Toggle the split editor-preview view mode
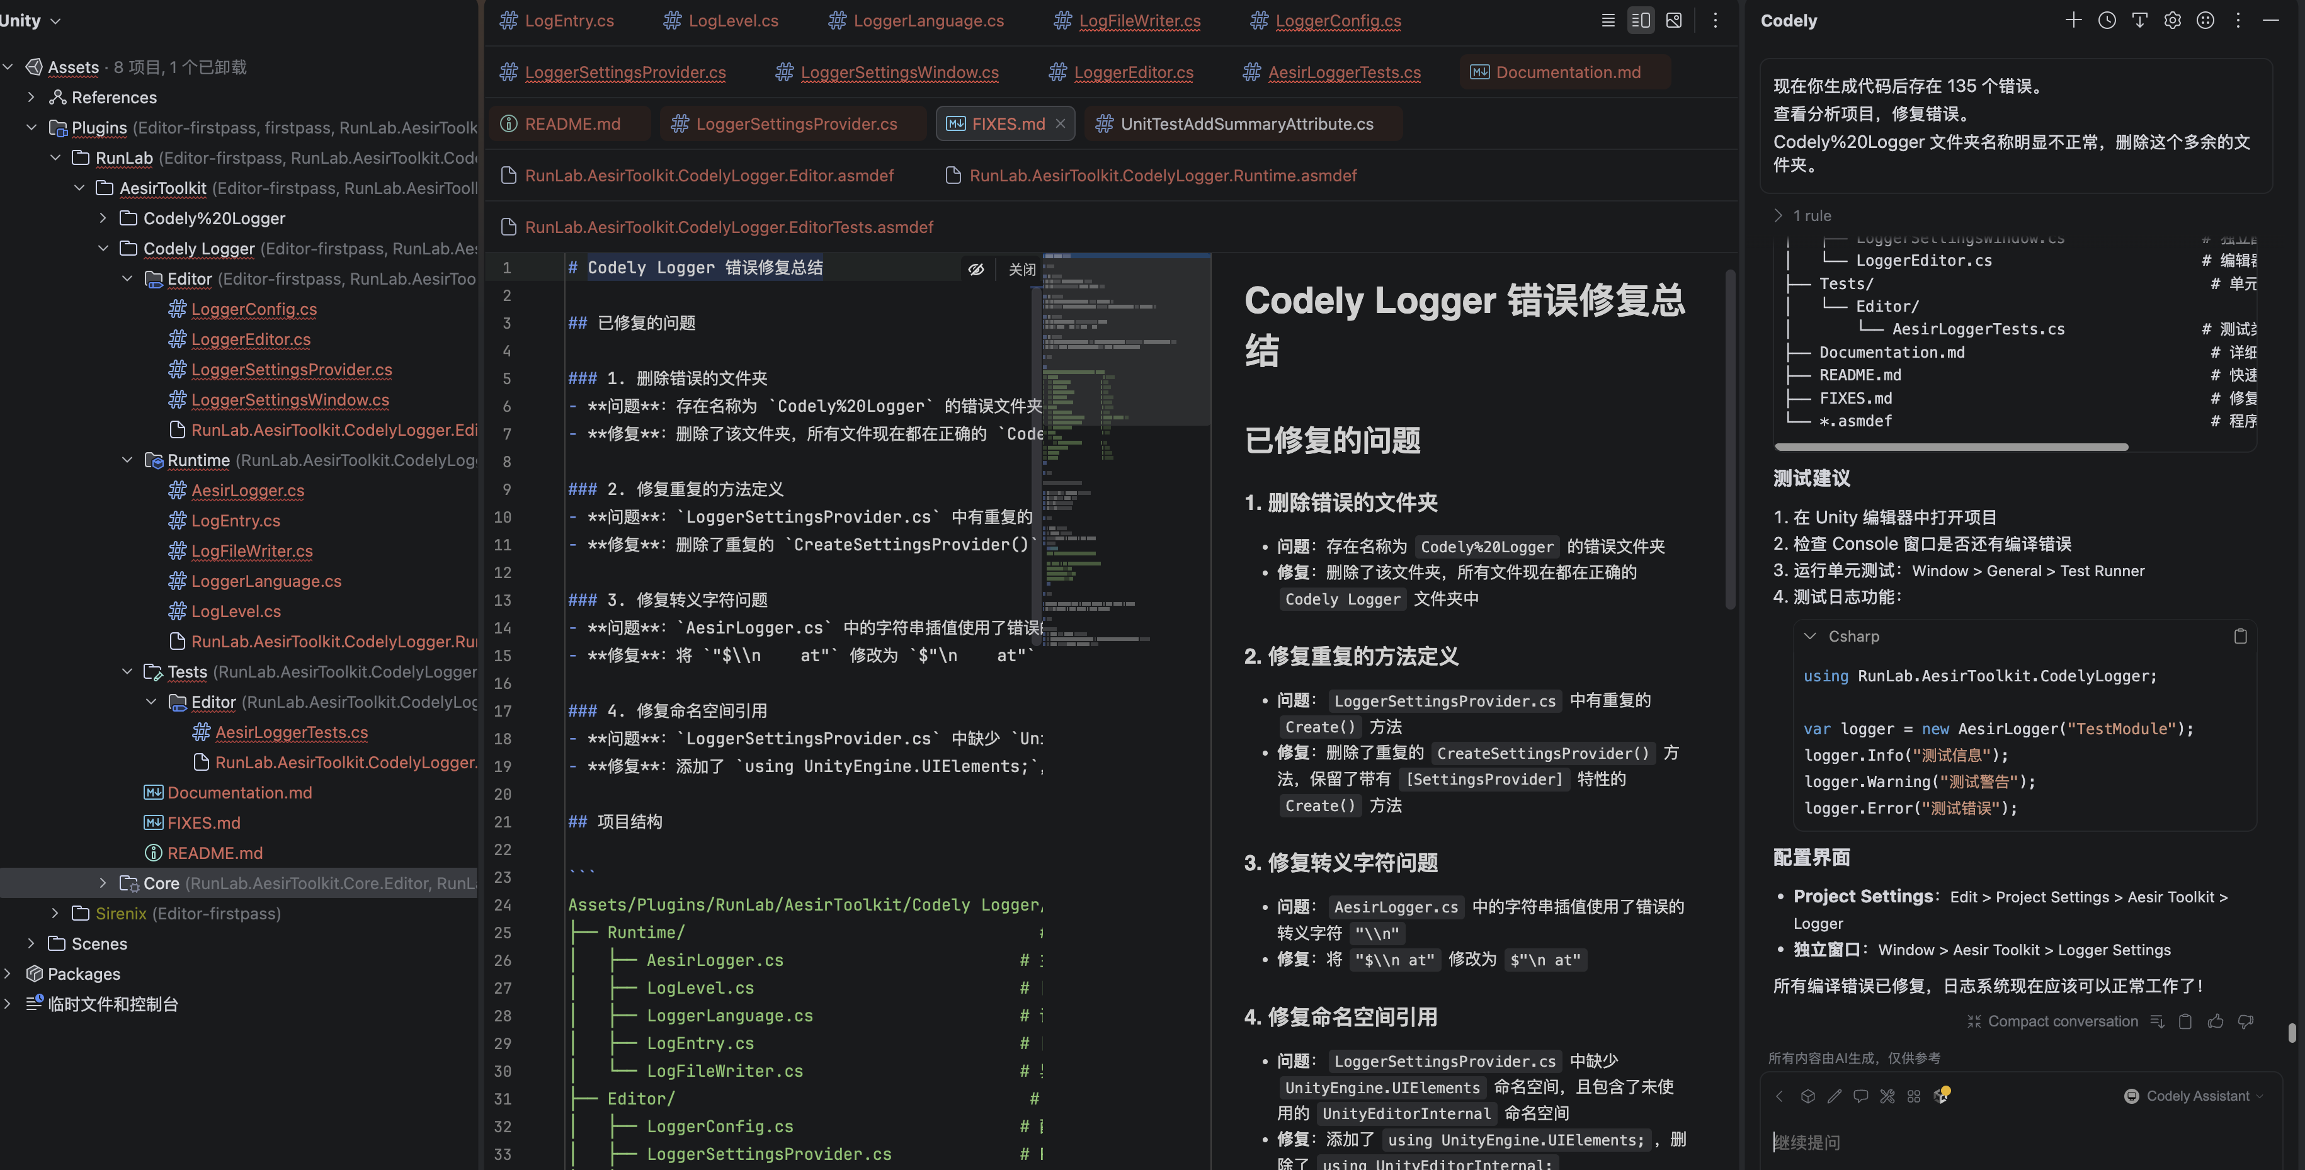The height and width of the screenshot is (1170, 2305). point(1640,19)
